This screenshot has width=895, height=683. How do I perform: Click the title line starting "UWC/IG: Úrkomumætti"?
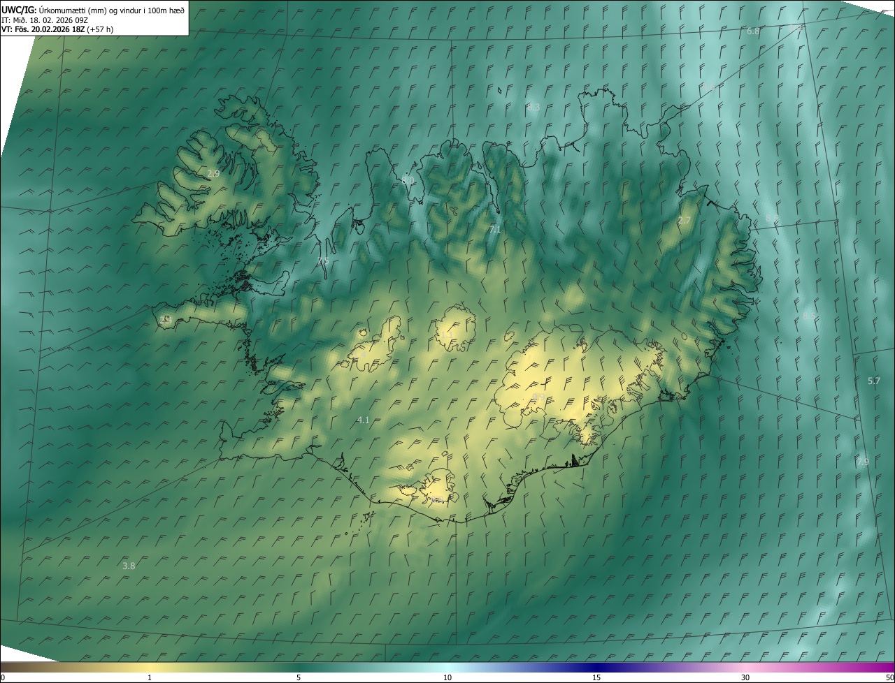[93, 10]
